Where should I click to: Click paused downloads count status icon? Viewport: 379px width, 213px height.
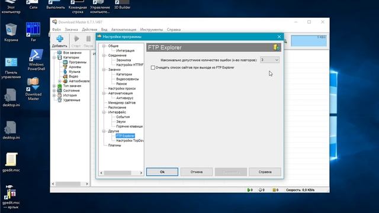click(x=260, y=190)
